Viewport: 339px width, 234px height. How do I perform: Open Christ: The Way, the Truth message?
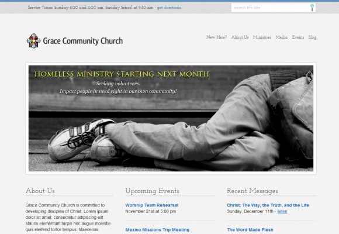[268, 205]
